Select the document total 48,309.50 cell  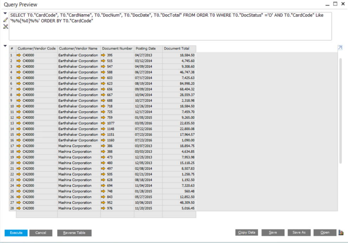point(179,203)
